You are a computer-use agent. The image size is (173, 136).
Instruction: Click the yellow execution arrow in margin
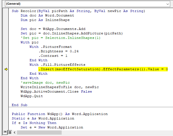point(6,69)
